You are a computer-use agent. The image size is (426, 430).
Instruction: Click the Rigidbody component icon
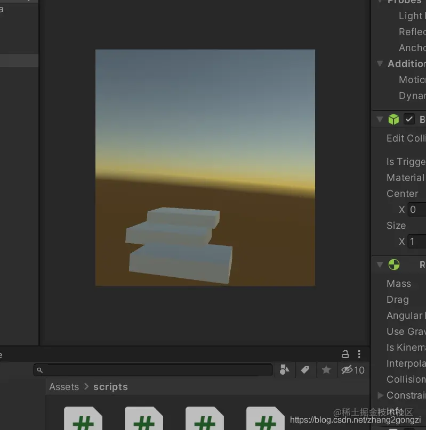pyautogui.click(x=393, y=264)
